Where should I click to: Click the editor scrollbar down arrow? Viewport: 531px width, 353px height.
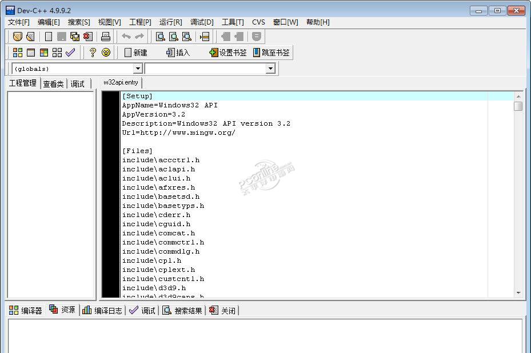point(518,292)
